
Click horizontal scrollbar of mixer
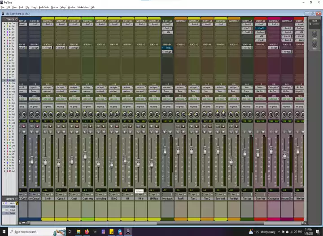point(210,223)
